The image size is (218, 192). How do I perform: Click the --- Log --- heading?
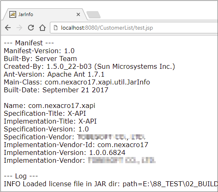pyautogui.click(x=21, y=176)
